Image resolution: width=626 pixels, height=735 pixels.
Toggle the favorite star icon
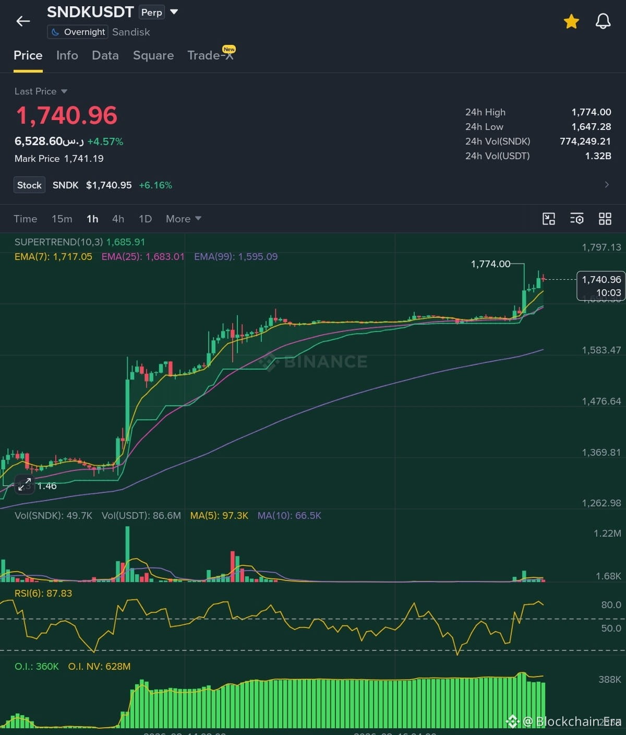[x=571, y=21]
